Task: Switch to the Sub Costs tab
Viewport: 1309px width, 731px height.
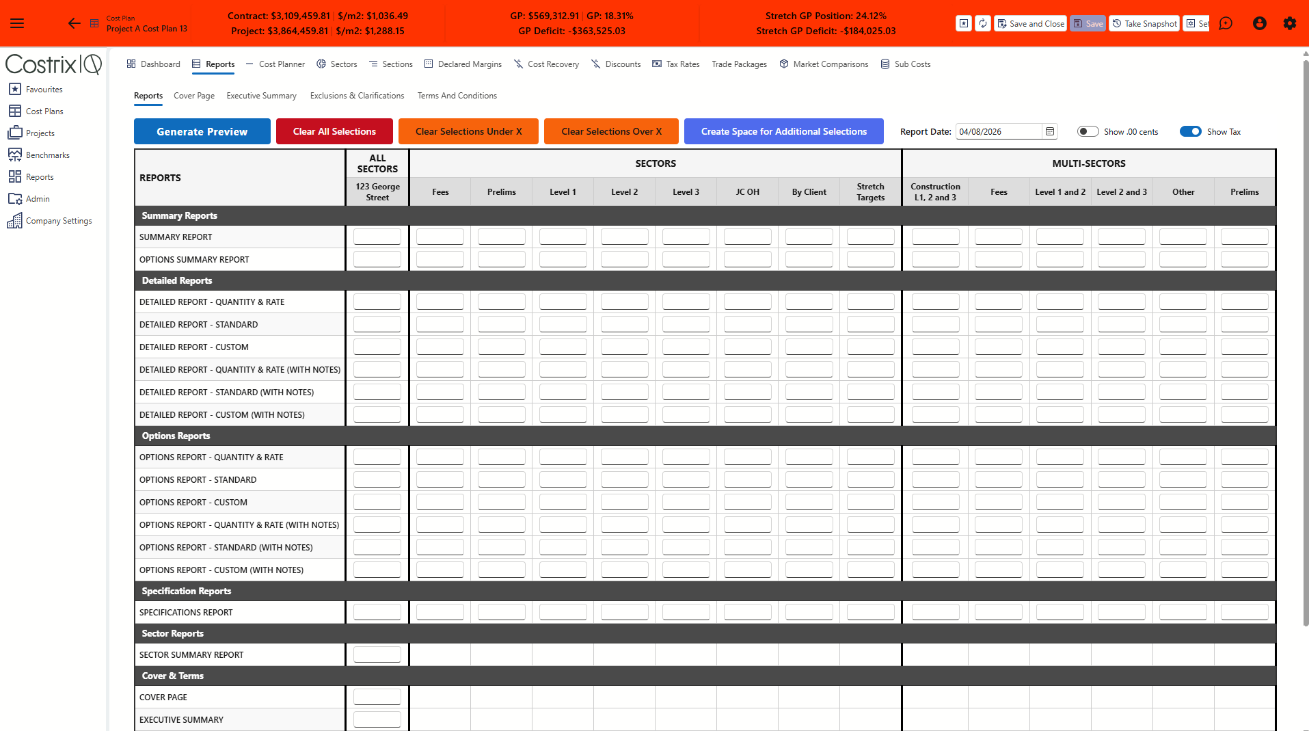Action: point(906,64)
